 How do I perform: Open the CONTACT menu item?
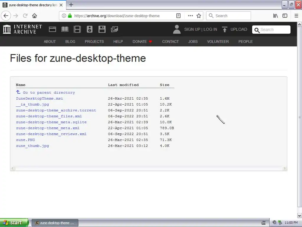tap(170, 41)
